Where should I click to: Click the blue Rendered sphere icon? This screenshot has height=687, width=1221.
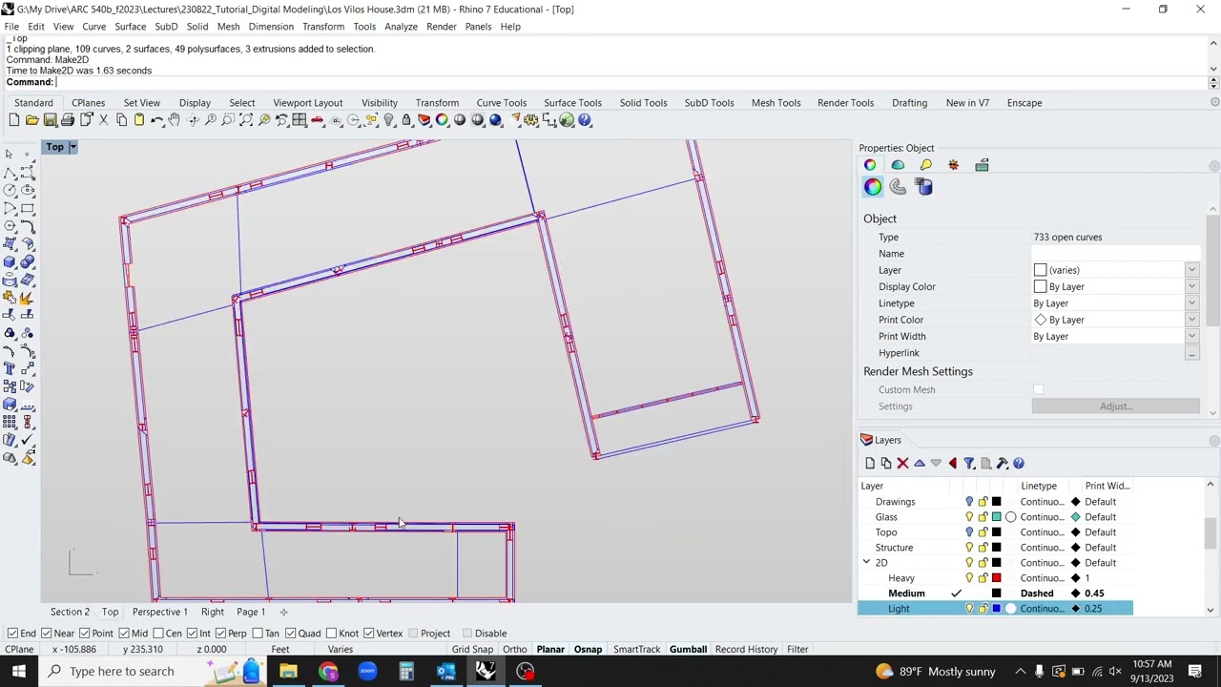click(495, 120)
